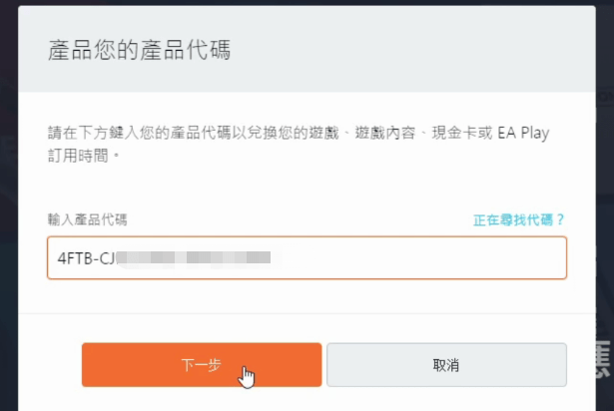Viewport: 614px width, 411px height.
Task: Focus the product code input field
Action: click(x=307, y=257)
